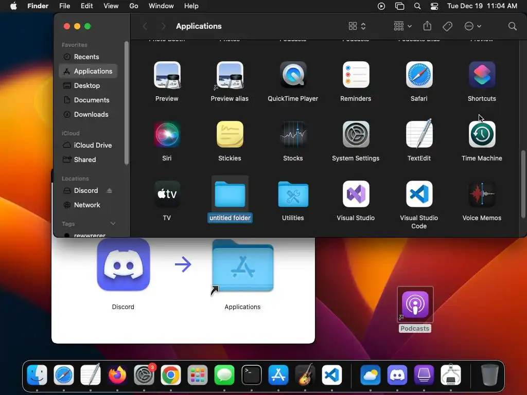Open the Trash in the Dock

coord(489,375)
